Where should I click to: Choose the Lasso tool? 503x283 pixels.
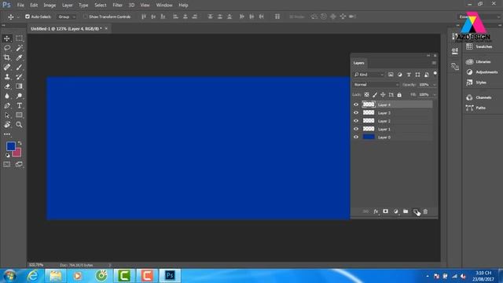(x=7, y=48)
